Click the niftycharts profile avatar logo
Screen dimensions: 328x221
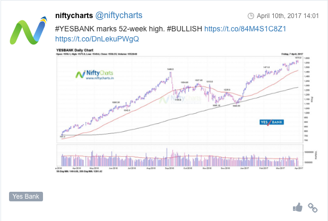29,30
